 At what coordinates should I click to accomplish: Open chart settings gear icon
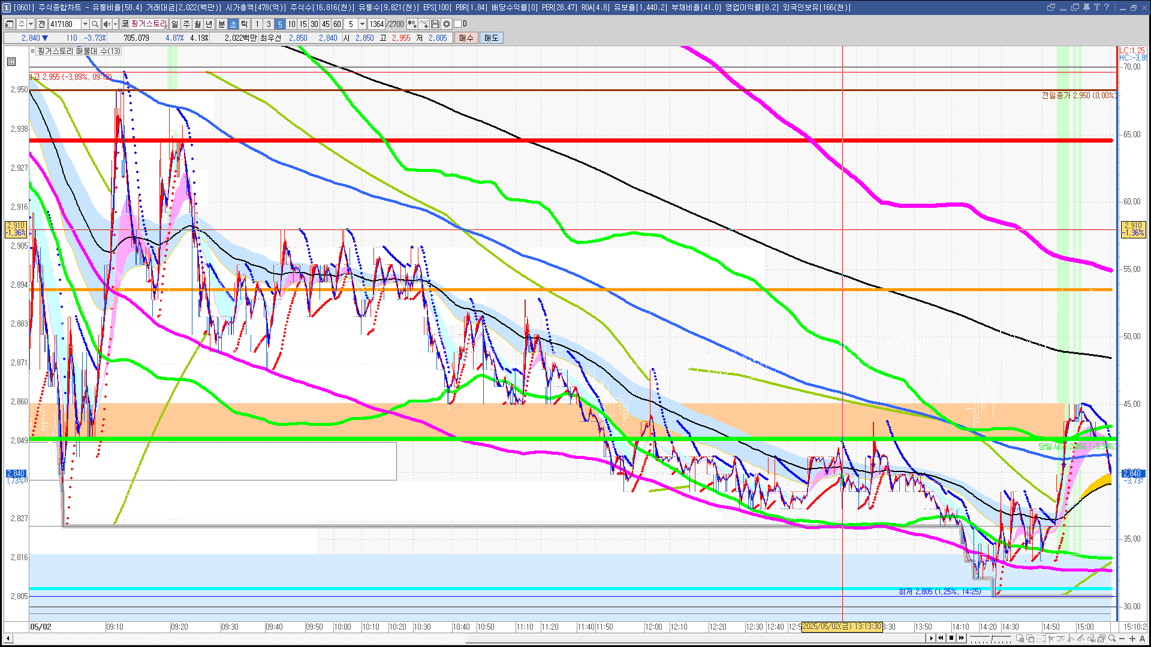tap(447, 24)
